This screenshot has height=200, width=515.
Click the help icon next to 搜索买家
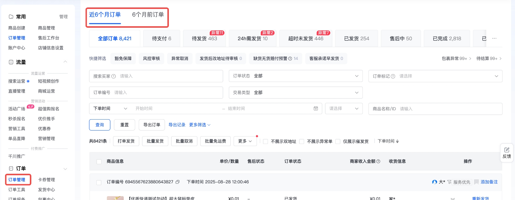[113, 76]
